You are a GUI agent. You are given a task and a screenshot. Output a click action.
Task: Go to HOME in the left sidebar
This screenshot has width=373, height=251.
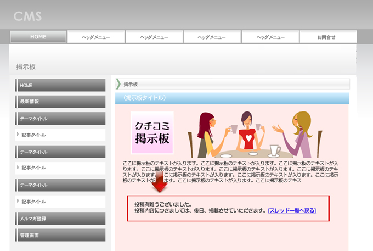click(x=60, y=85)
